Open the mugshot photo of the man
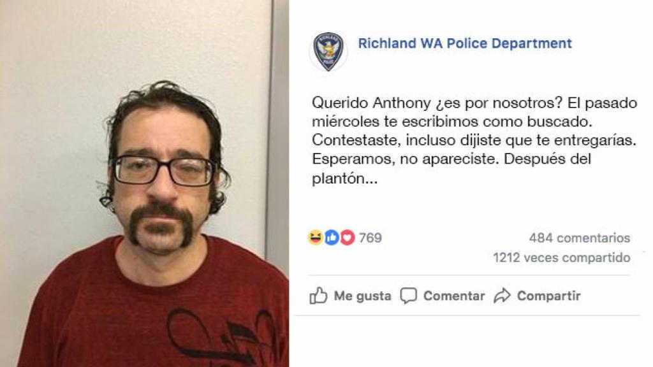Viewport: 653px width, 367px height. (x=145, y=183)
